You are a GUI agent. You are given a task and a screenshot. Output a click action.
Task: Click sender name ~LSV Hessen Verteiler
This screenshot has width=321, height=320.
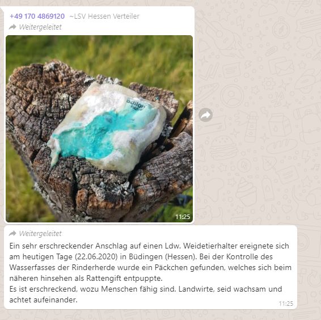click(x=104, y=16)
